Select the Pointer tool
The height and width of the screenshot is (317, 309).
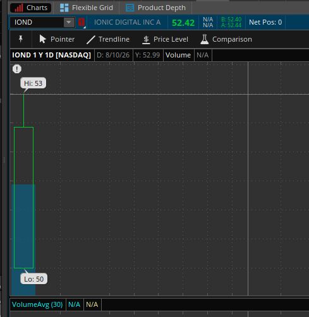(x=57, y=39)
